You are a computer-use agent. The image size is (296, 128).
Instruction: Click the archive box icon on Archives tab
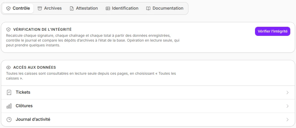tap(40, 8)
